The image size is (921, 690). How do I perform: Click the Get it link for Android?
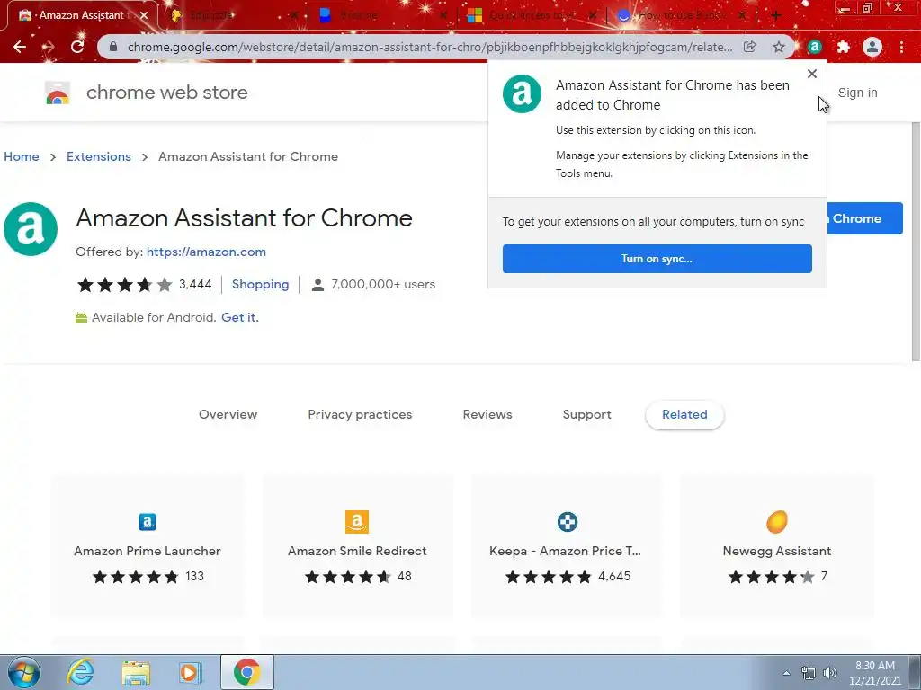239,317
